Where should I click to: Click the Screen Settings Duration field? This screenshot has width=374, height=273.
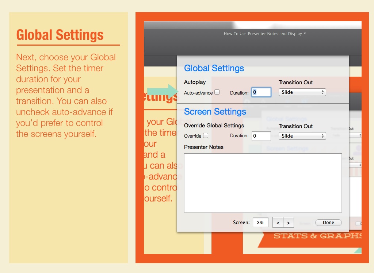261,136
